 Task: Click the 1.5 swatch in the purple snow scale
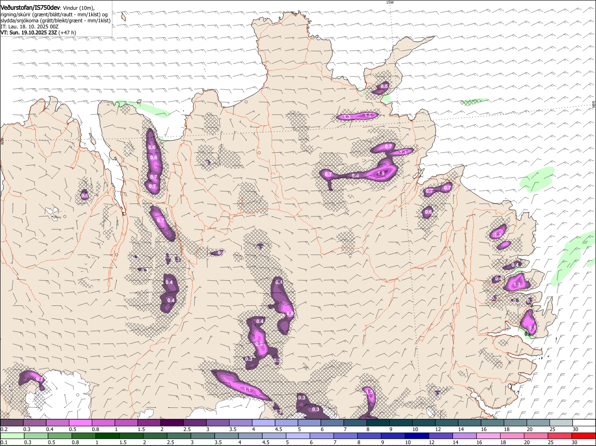(x=149, y=422)
